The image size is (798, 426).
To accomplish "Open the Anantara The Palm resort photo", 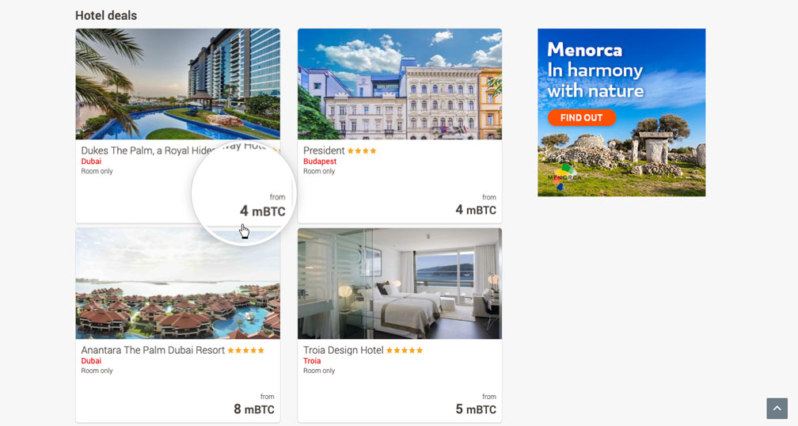I will [x=177, y=283].
